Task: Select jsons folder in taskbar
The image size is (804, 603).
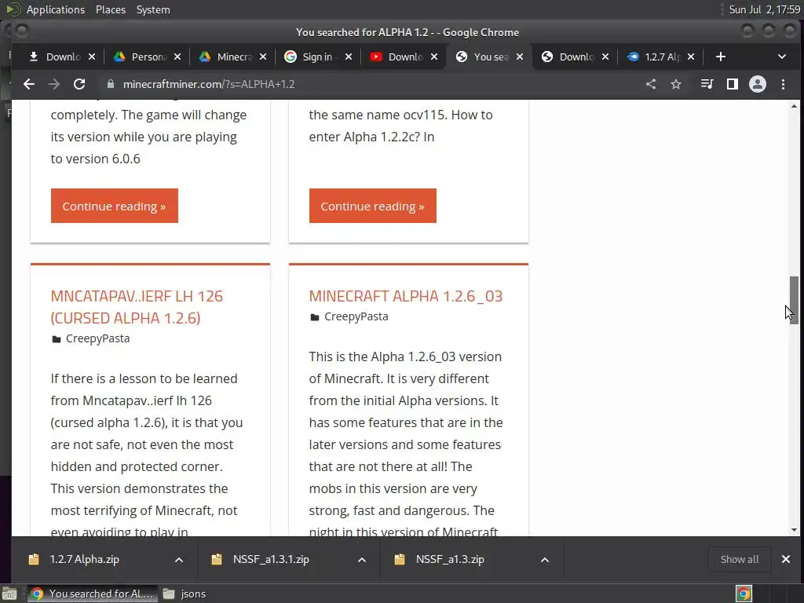Action: click(x=185, y=594)
